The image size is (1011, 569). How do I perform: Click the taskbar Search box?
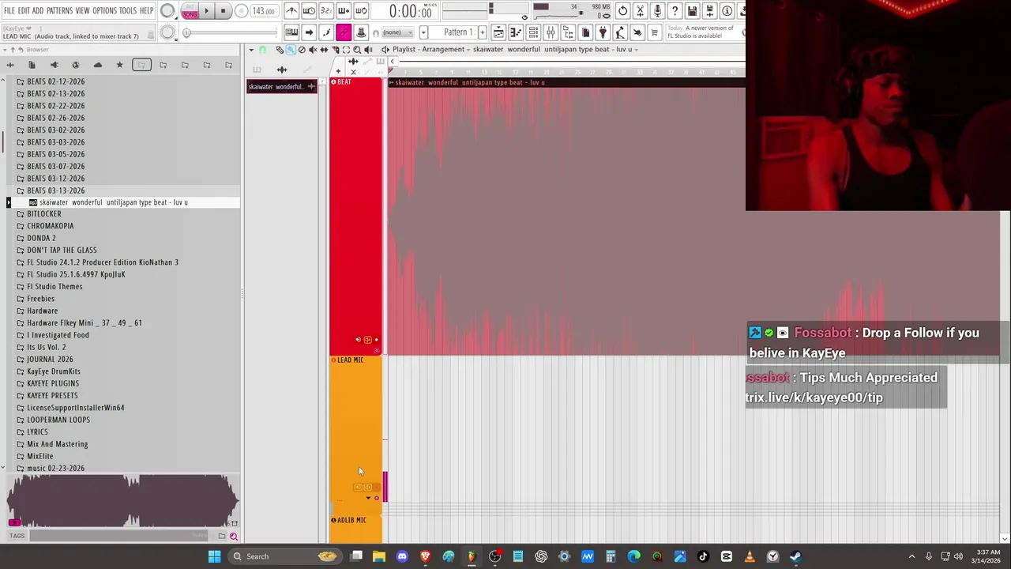(x=284, y=556)
